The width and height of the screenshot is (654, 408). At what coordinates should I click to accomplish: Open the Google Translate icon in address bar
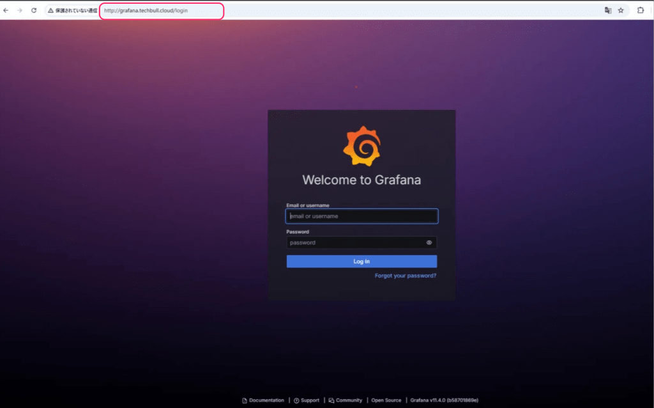608,11
